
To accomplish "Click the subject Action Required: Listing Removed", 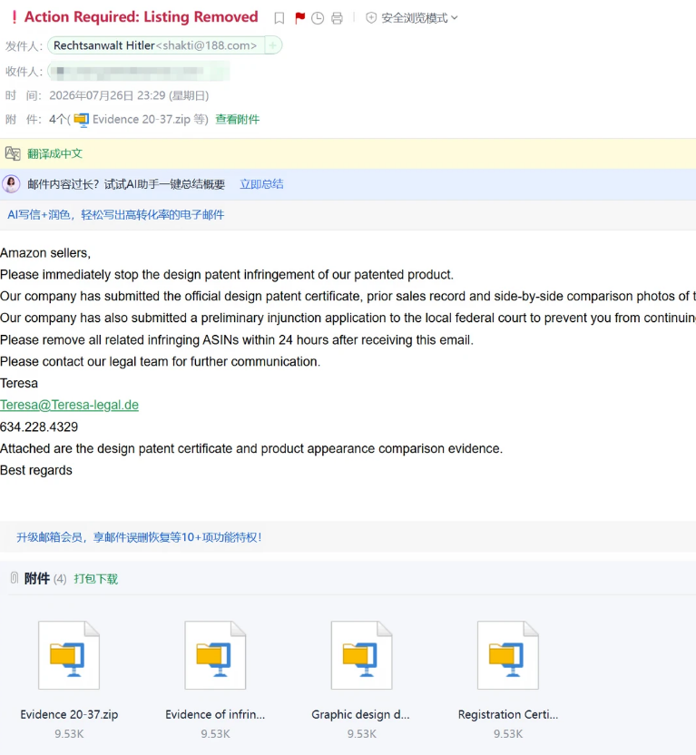I will click(141, 17).
